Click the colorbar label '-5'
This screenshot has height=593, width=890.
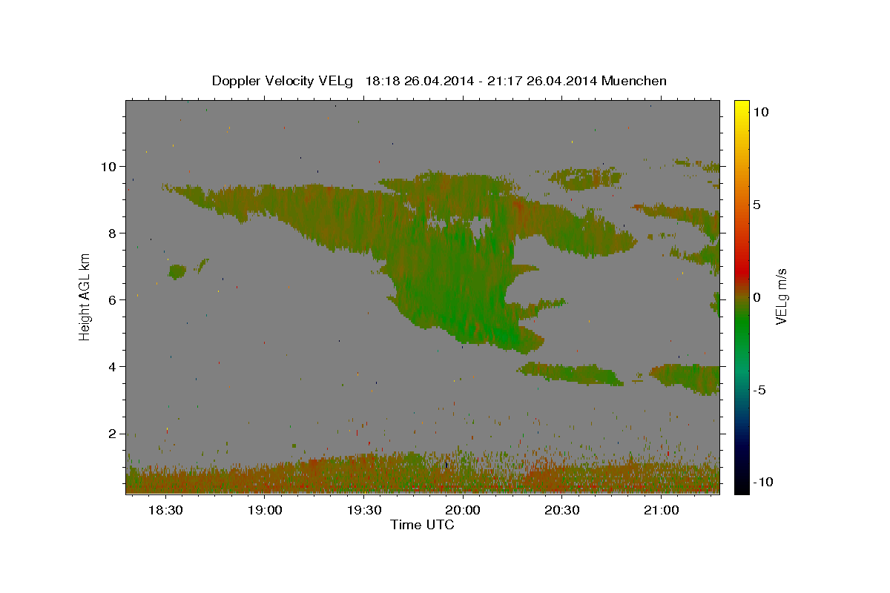(759, 390)
